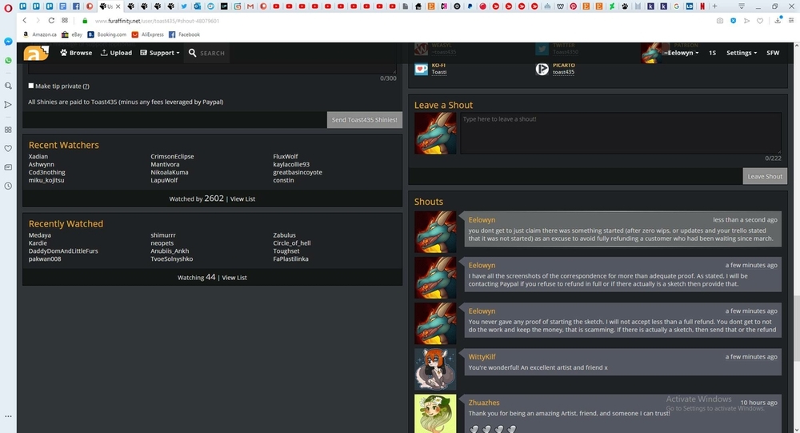This screenshot has width=800, height=433.
Task: Click the Leave Shout button
Action: 764,176
